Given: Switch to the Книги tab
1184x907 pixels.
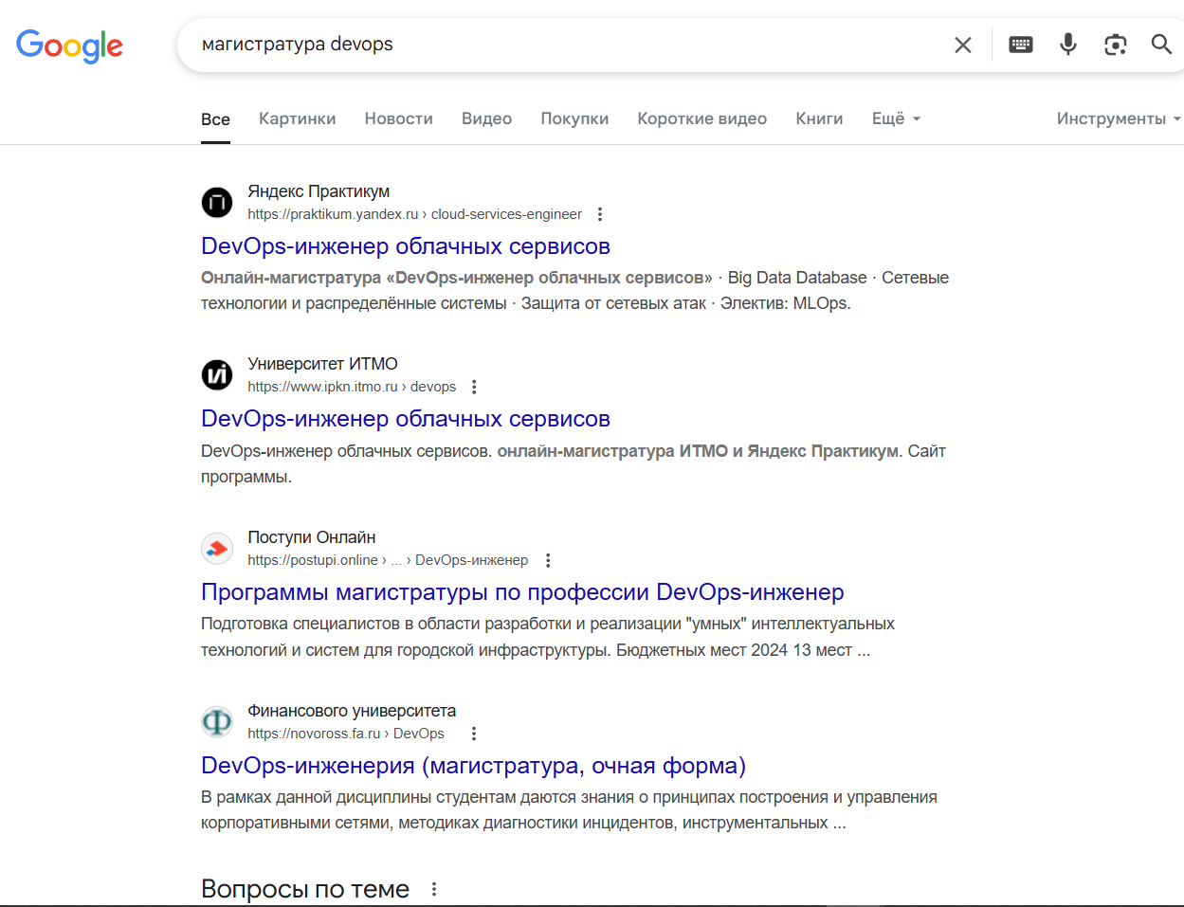Looking at the screenshot, I should click(x=819, y=118).
